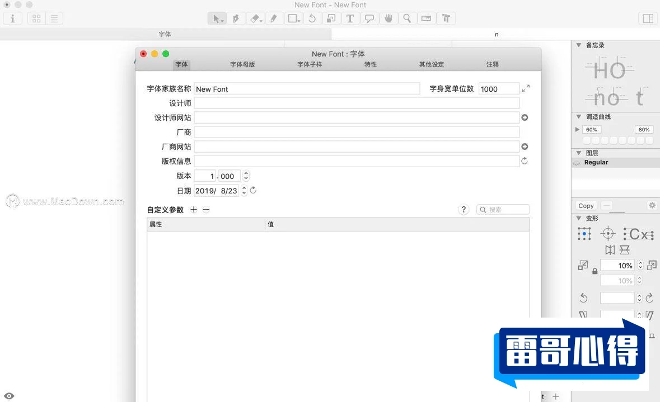Remove custom parameter with minus
This screenshot has width=660, height=402.
(x=206, y=210)
